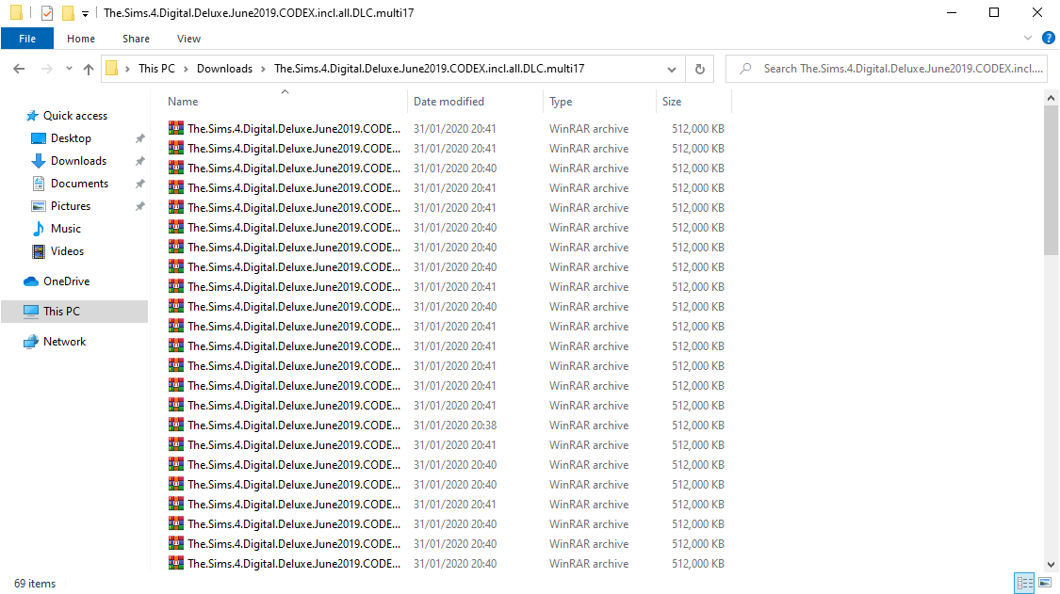The image size is (1060, 594).
Task: Click the Downloads breadcrumb in address bar
Action: point(224,69)
